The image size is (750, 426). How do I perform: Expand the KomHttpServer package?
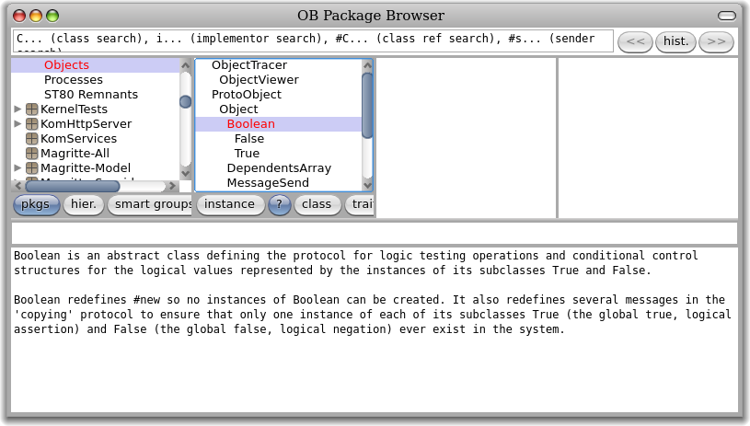tap(17, 124)
